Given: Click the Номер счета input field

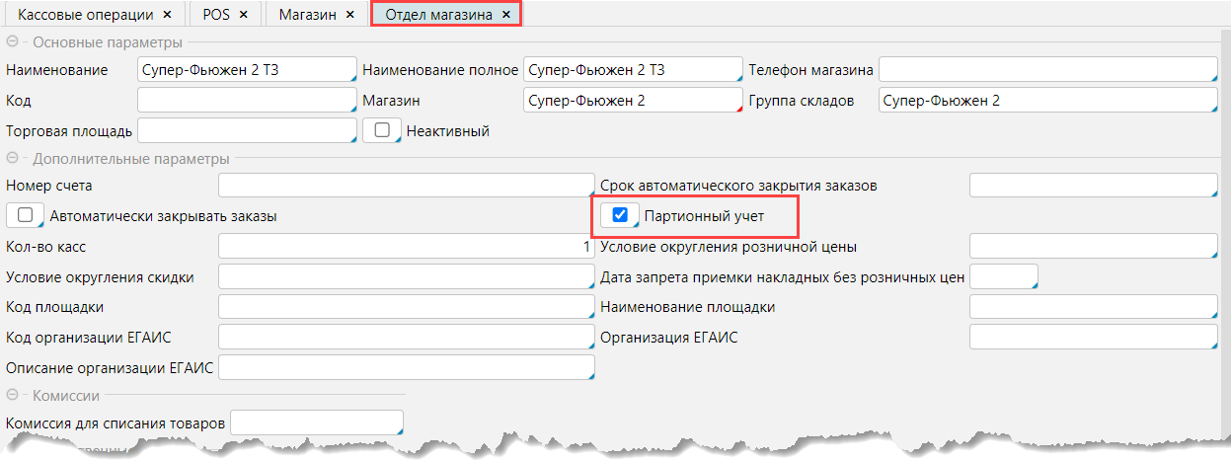Looking at the screenshot, I should pyautogui.click(x=405, y=185).
